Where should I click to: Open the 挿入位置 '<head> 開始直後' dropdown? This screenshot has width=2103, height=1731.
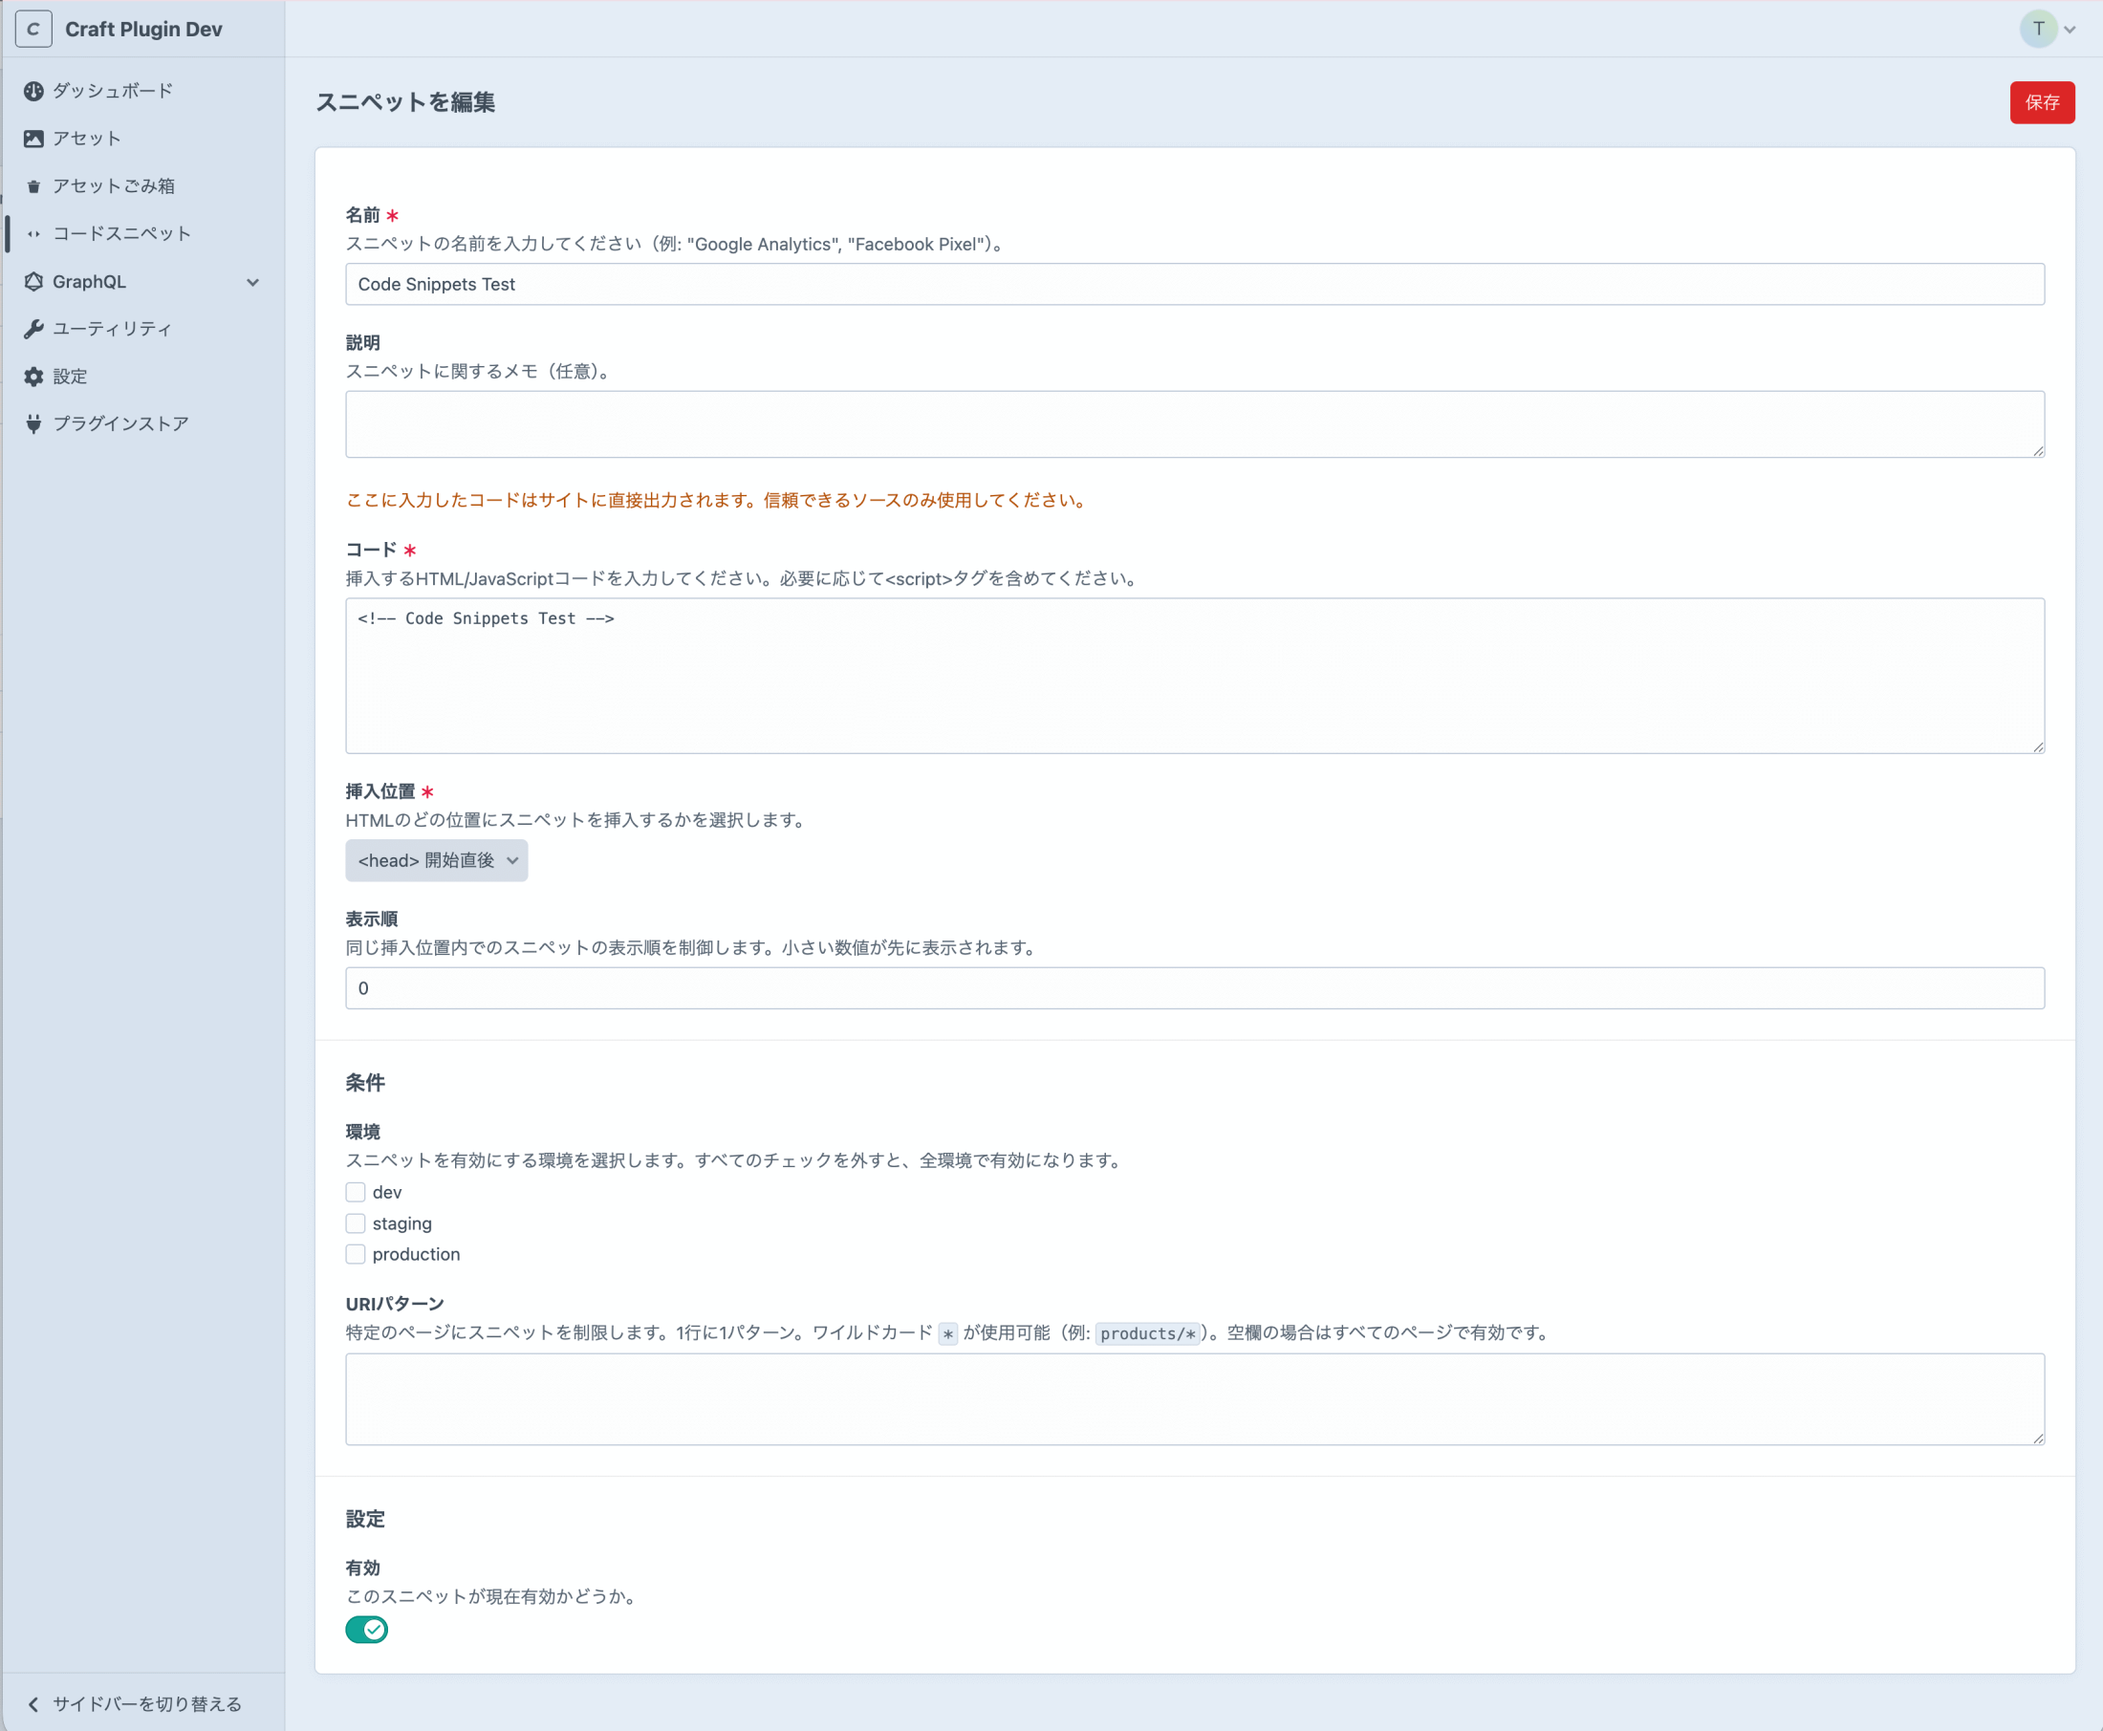437,860
